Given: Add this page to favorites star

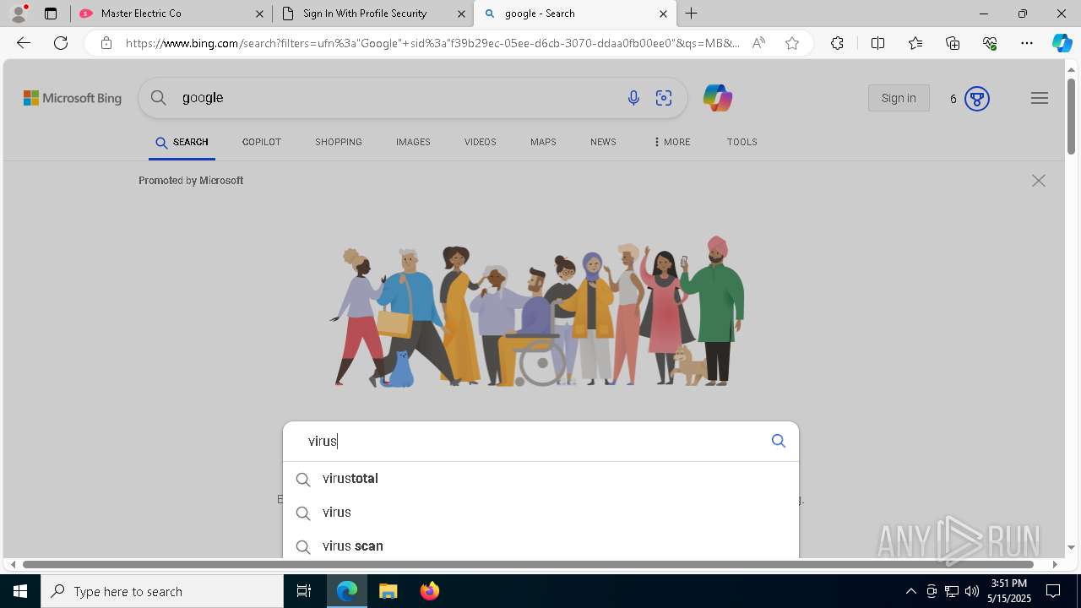Looking at the screenshot, I should [x=792, y=43].
